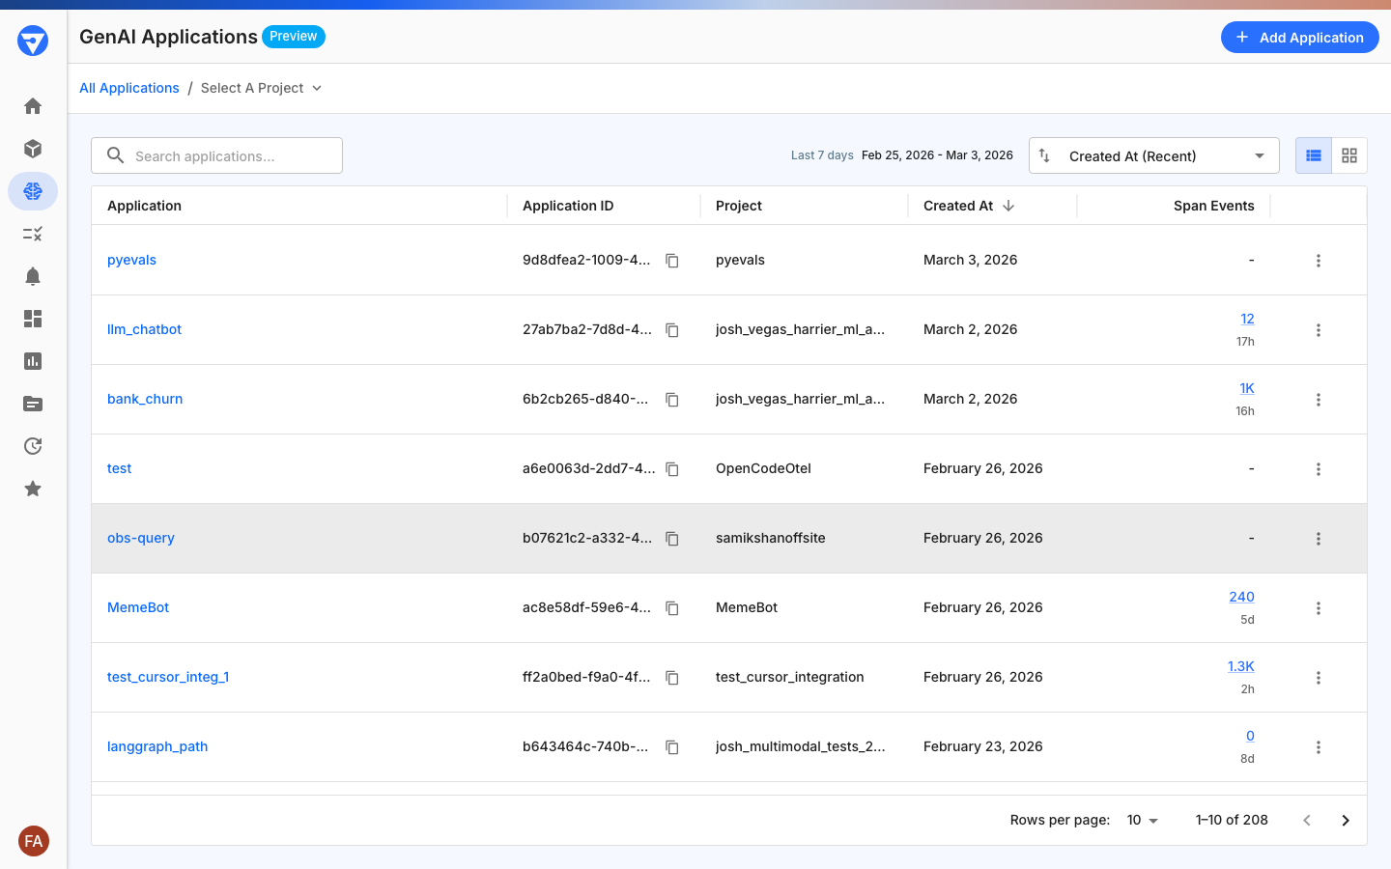Open the GenAI Applications brain icon
The width and height of the screenshot is (1391, 869).
tap(32, 191)
